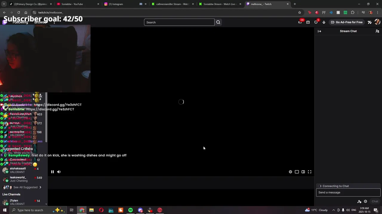Click the Twitch search field
Viewport: 382px width, 214px height.
click(179, 22)
